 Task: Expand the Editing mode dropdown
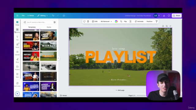(x=43, y=16)
